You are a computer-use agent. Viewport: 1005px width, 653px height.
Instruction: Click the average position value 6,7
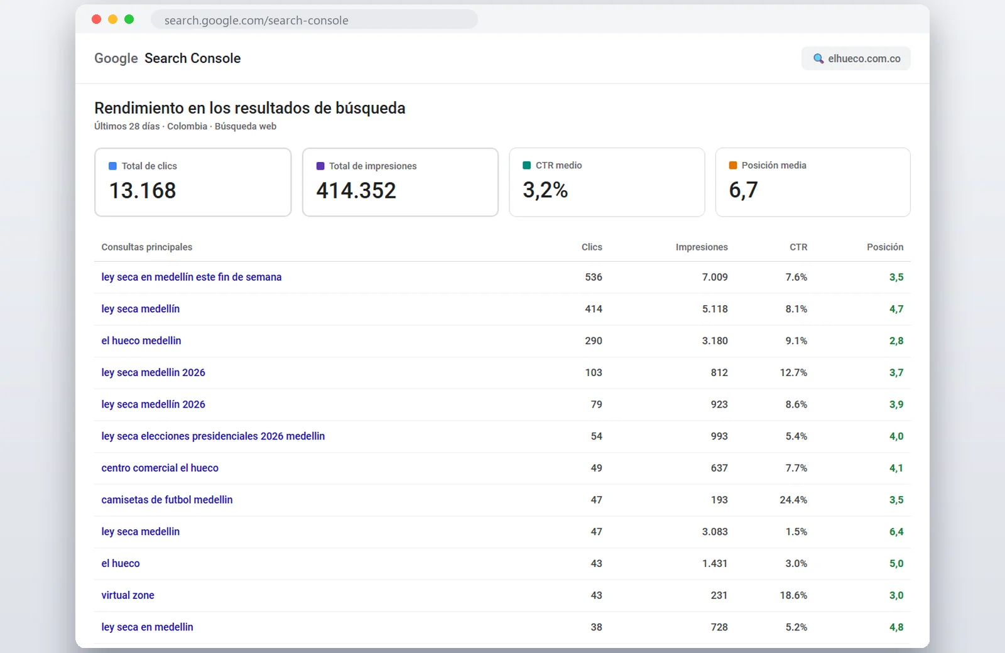point(744,190)
